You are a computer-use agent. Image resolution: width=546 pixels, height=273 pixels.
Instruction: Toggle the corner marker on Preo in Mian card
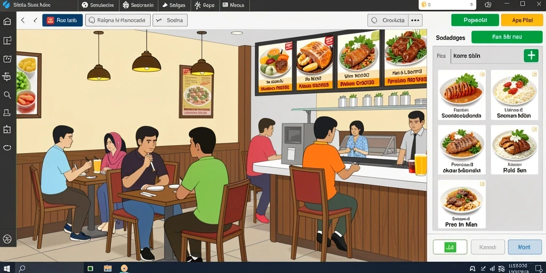(x=482, y=183)
